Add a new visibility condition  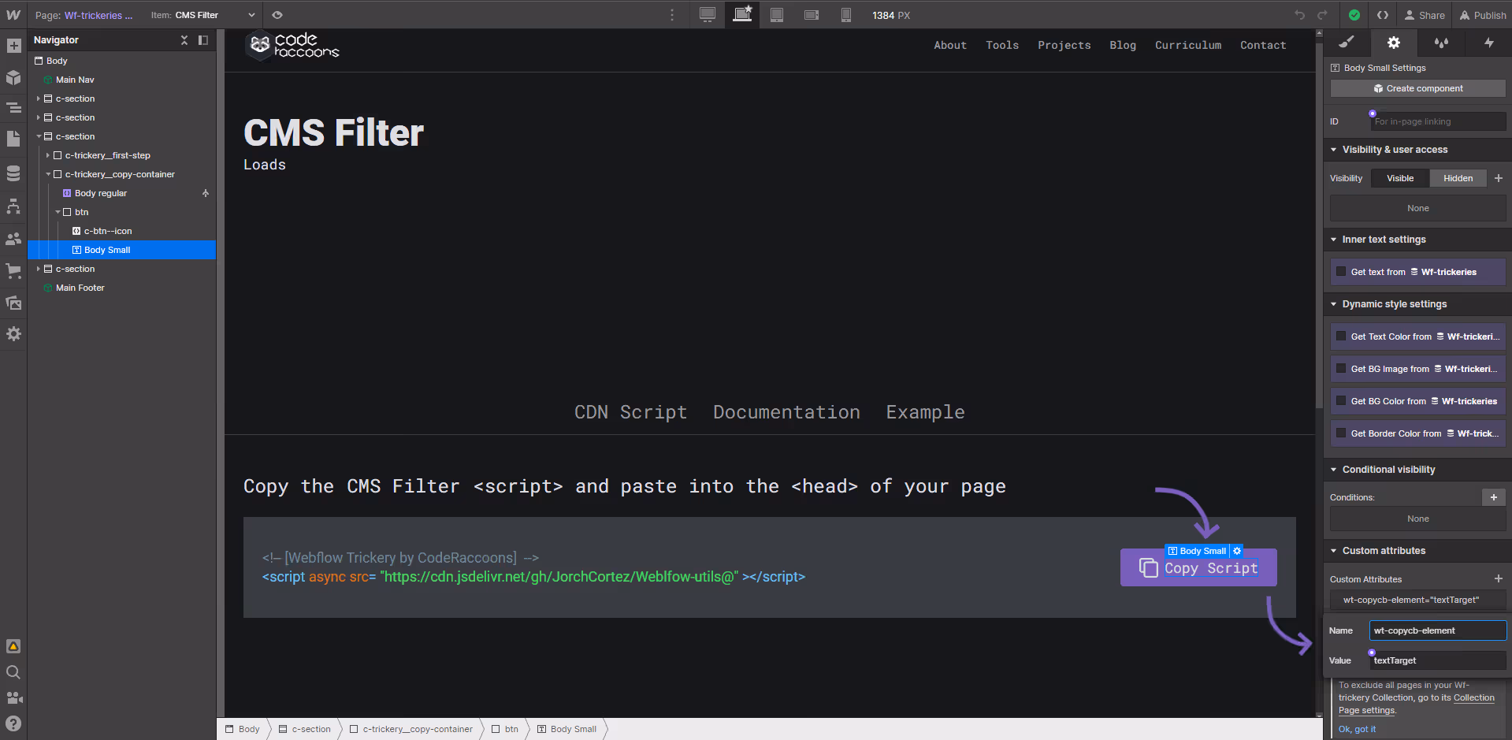(x=1494, y=497)
